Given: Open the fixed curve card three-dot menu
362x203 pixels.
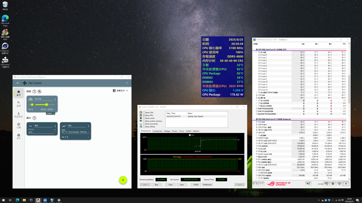Looking at the screenshot, I should [55, 126].
